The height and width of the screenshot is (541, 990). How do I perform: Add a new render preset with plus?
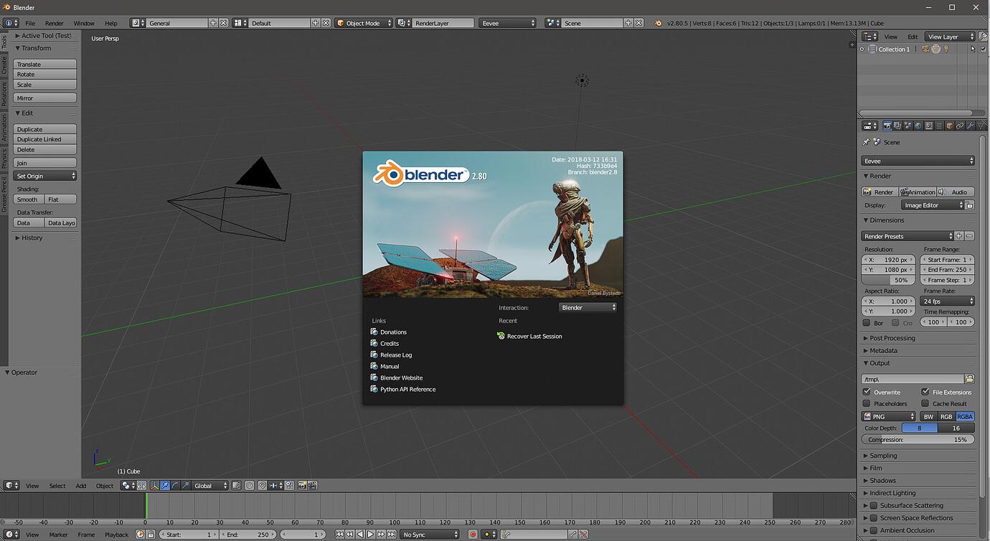click(x=959, y=236)
